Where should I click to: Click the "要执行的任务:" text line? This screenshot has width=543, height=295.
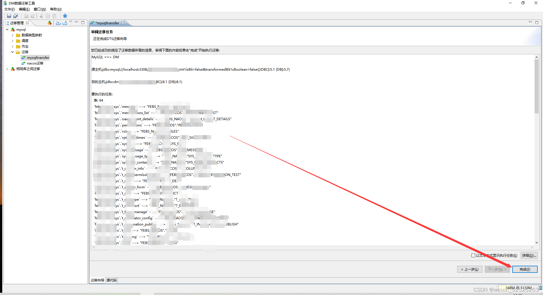(x=102, y=94)
